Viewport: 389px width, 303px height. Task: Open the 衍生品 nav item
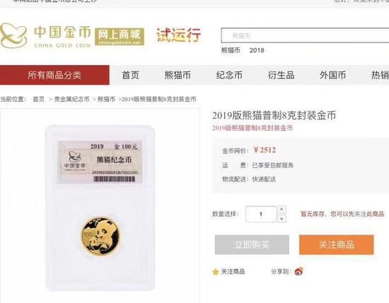pyautogui.click(x=281, y=75)
